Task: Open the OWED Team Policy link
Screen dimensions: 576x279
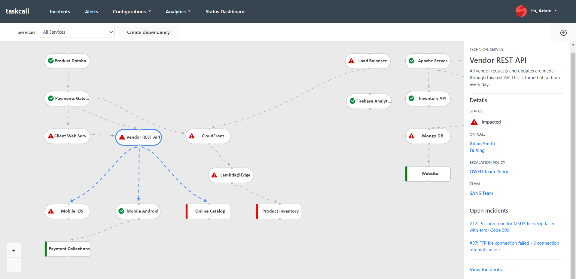Action: (489, 172)
